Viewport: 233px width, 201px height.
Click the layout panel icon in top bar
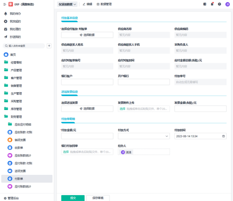(205, 4)
